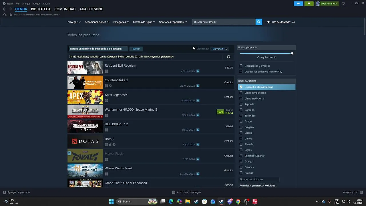The image size is (366, 206).
Task: Open the Amigos menu
Action: pyautogui.click(x=26, y=3)
